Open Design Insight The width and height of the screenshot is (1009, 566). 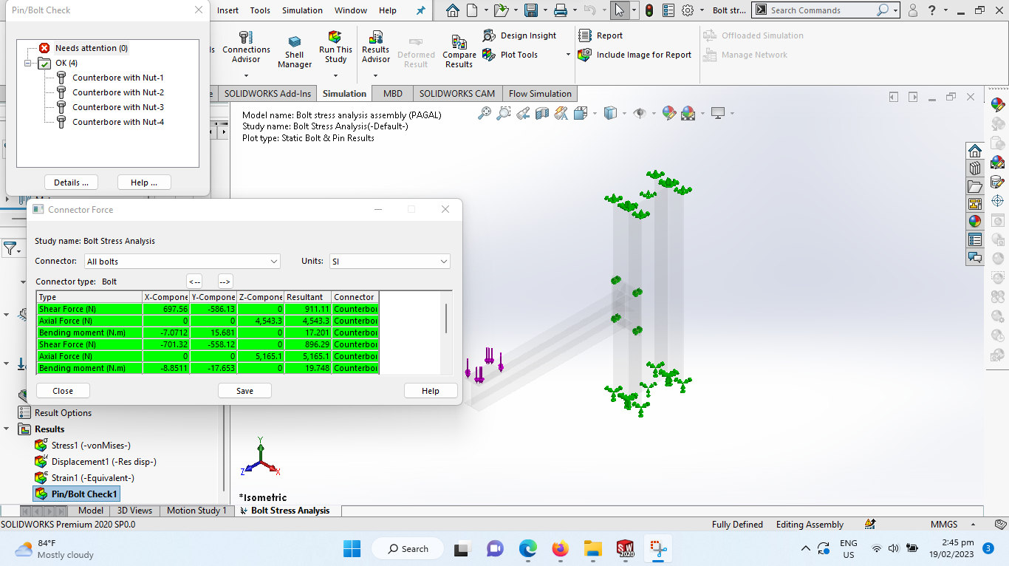519,35
